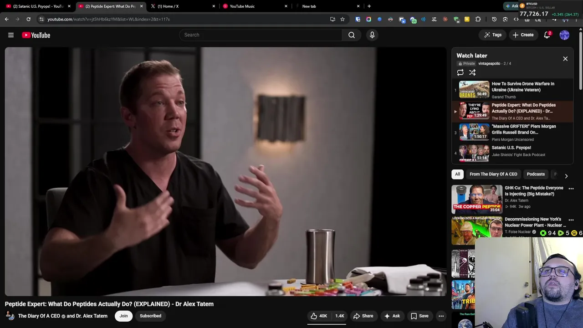This screenshot has height=328, width=583.
Task: Close the Watch later panel
Action: click(x=565, y=59)
